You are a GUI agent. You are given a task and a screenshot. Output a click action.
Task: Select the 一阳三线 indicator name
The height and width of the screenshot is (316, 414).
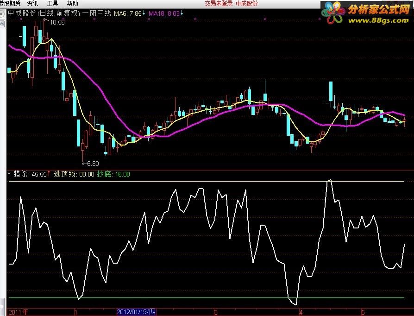[x=96, y=13]
